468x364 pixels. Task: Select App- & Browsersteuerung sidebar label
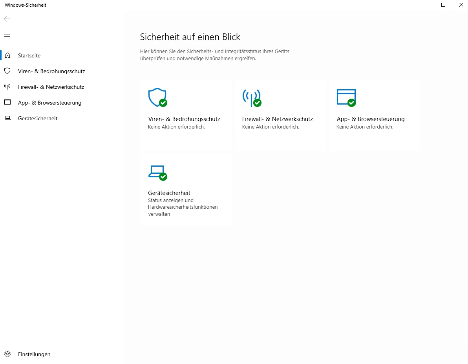pyautogui.click(x=49, y=103)
